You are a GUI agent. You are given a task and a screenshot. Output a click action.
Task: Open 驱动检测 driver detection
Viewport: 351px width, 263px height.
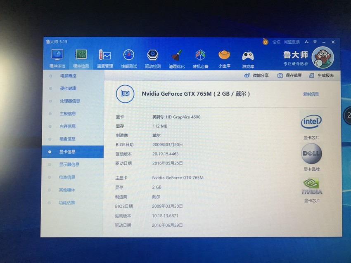(x=153, y=59)
